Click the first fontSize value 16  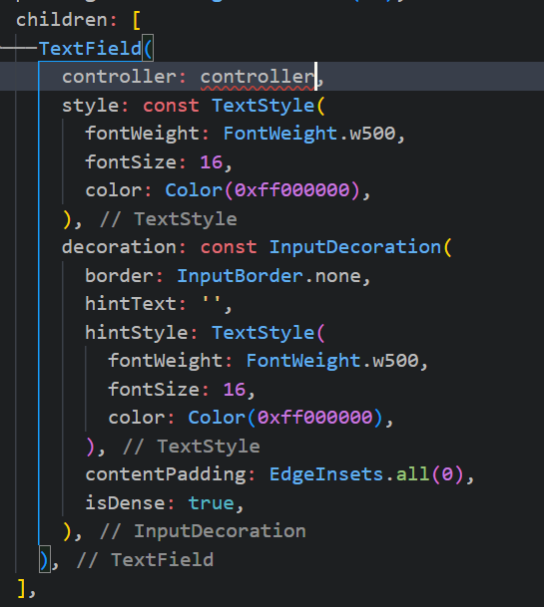pyautogui.click(x=212, y=162)
